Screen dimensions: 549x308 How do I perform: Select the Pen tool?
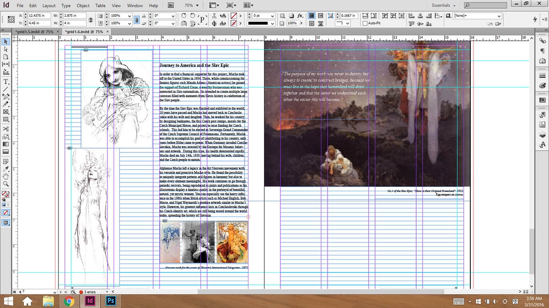point(5,97)
